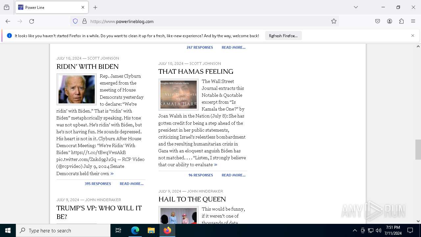Open the Firefox View icon
The height and width of the screenshot is (237, 421).
pyautogui.click(x=7, y=7)
